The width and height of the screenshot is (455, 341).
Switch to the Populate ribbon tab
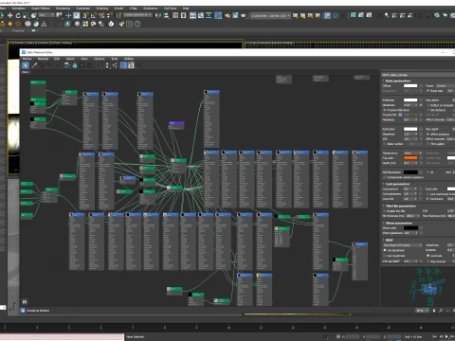tap(18, 30)
